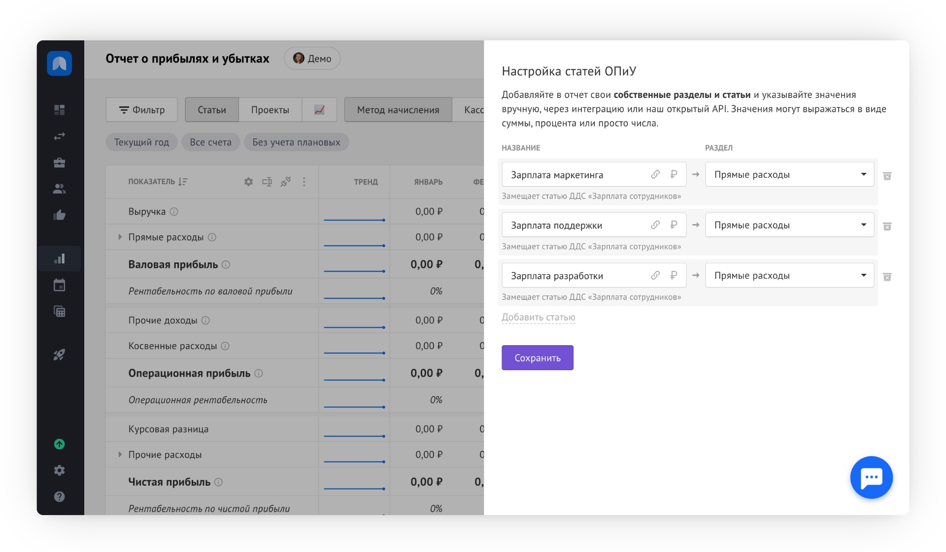Click ruble icon in Зарплата разработки field
Image resolution: width=946 pixels, height=552 pixels.
pos(674,275)
